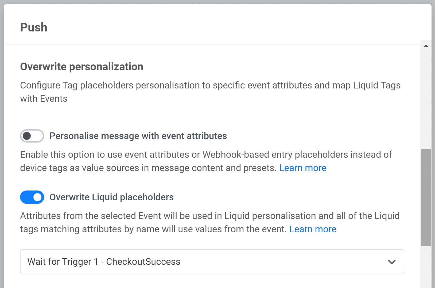The height and width of the screenshot is (288, 435).
Task: Click the chevron arrow in event dropdown
Action: tap(391, 262)
